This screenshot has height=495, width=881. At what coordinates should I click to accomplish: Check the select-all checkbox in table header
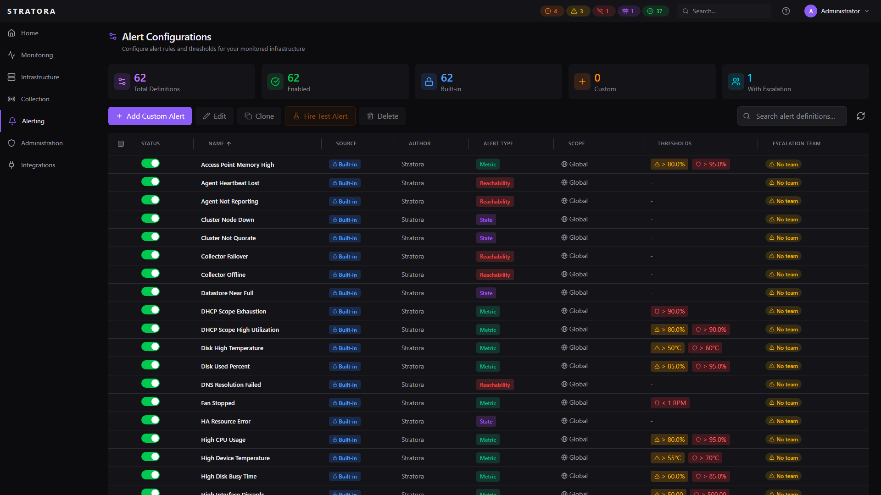click(121, 143)
